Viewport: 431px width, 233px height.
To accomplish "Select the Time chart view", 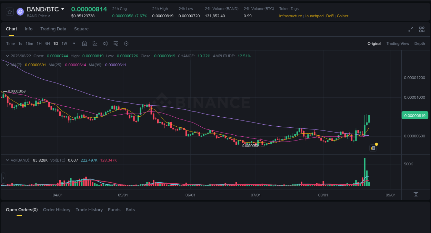I will click(10, 43).
